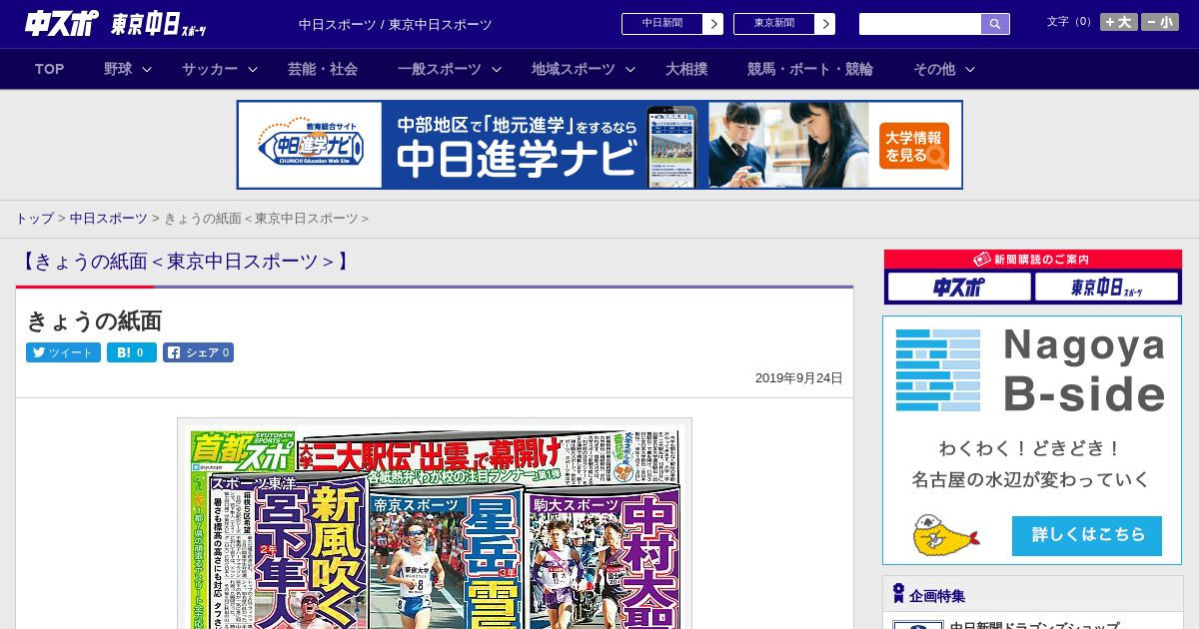The height and width of the screenshot is (629, 1199).
Task: Expand the 野球 dropdown chevron
Action: (147, 69)
